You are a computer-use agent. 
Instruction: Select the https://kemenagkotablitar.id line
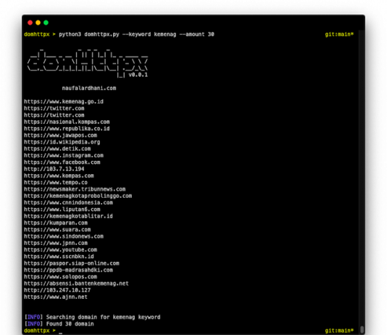click(x=68, y=216)
